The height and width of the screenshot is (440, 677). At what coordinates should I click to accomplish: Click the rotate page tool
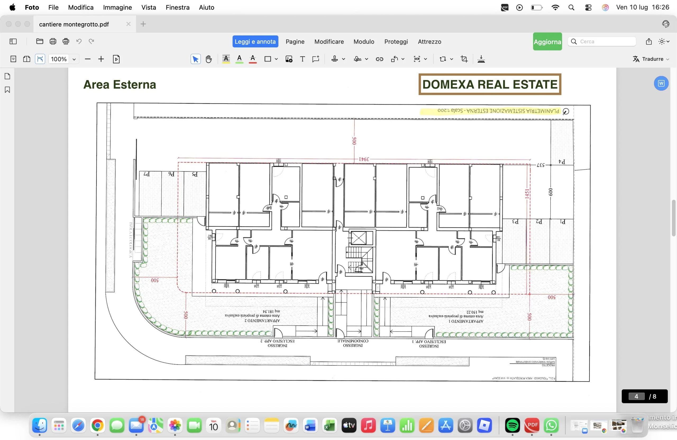click(x=394, y=59)
